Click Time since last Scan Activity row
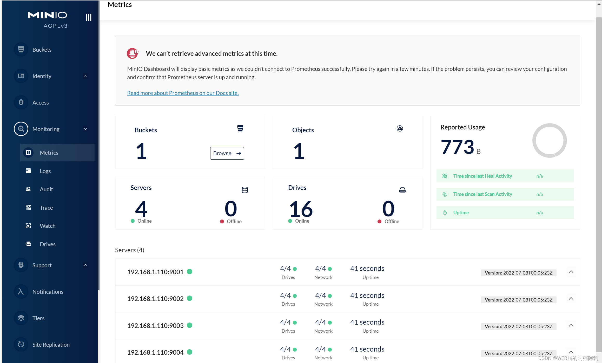This screenshot has height=363, width=602. [505, 194]
